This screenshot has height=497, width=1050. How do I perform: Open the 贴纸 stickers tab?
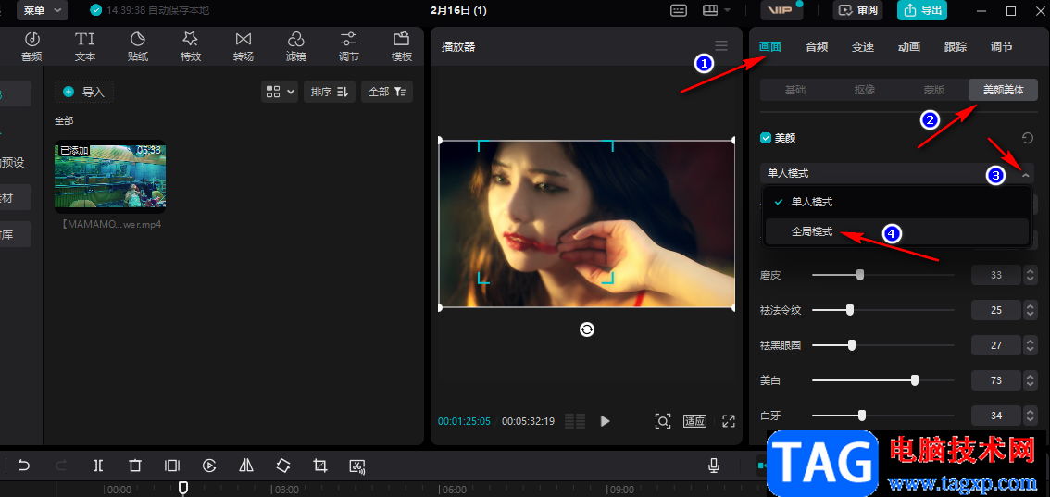click(138, 46)
